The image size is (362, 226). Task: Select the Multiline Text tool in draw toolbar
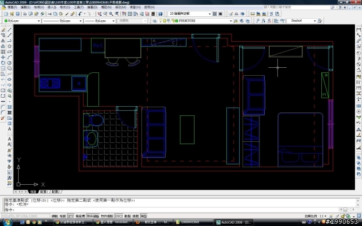(10, 129)
